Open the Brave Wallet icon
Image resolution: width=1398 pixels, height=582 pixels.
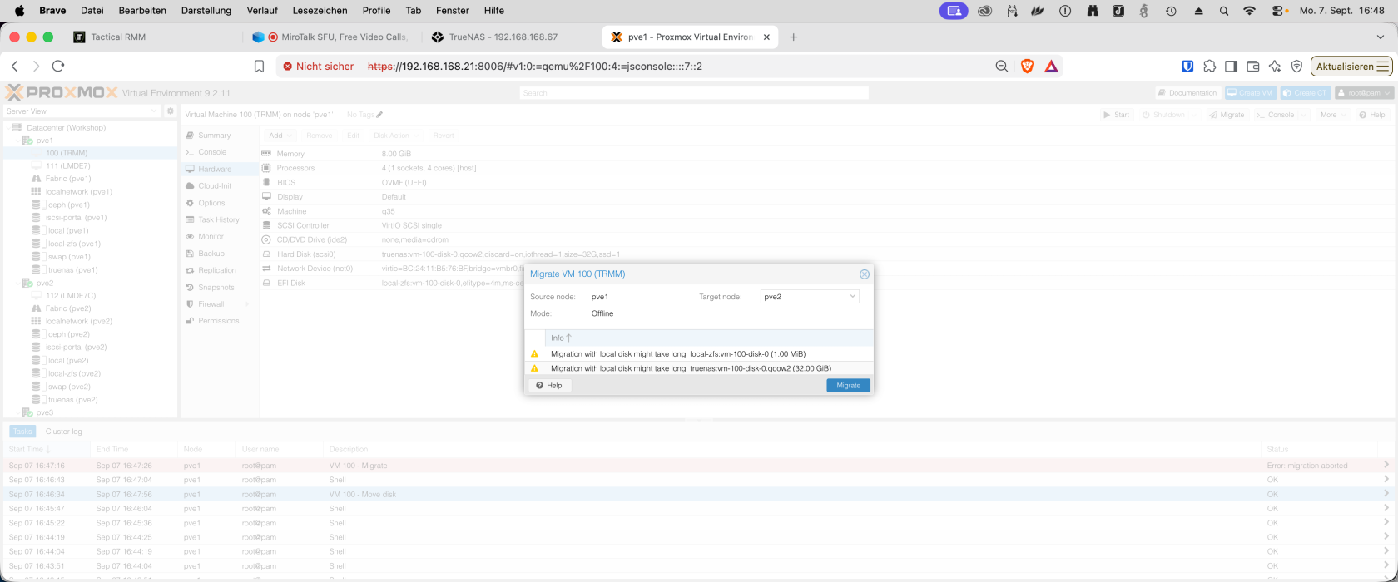[x=1252, y=67]
